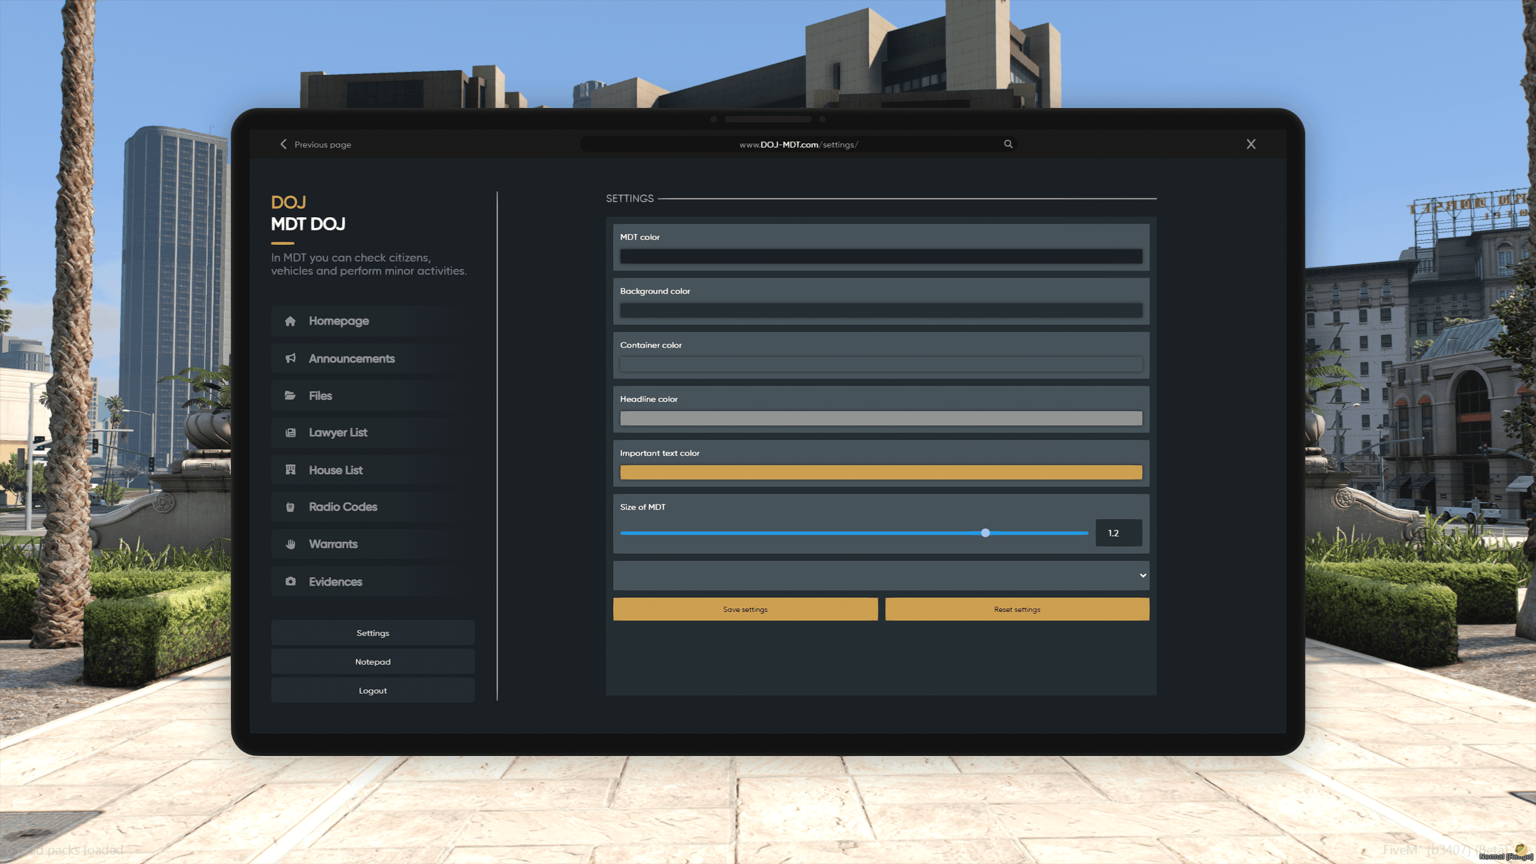Click the Announcements megaphone icon
Viewport: 1536px width, 864px height.
click(x=290, y=358)
